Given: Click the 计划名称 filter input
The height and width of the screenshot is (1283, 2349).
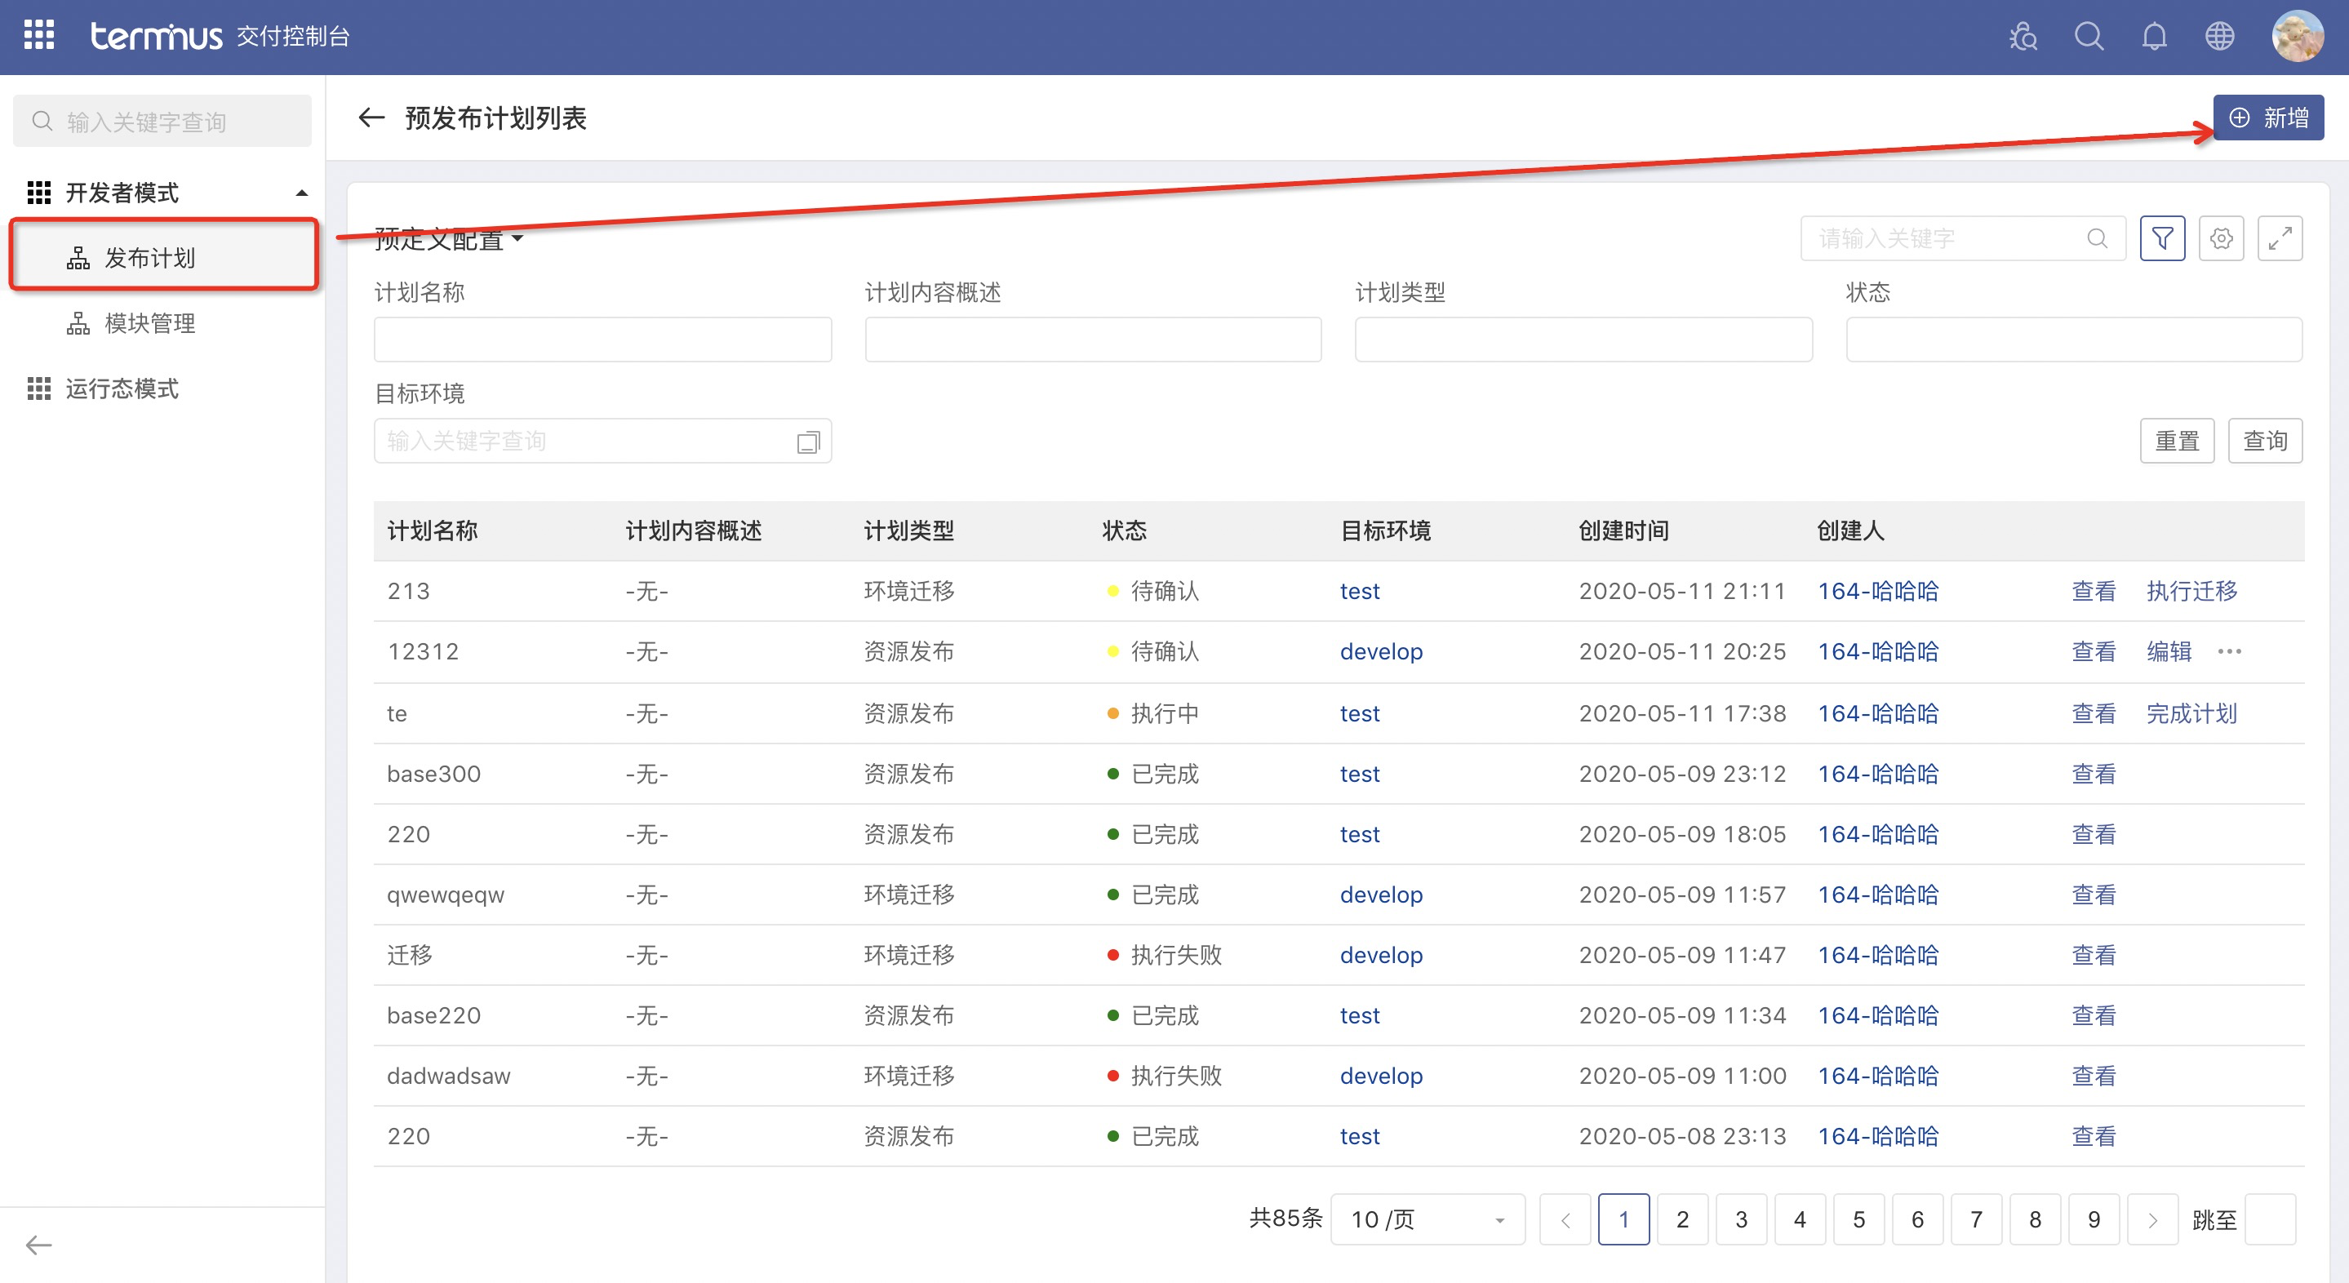Looking at the screenshot, I should point(602,340).
